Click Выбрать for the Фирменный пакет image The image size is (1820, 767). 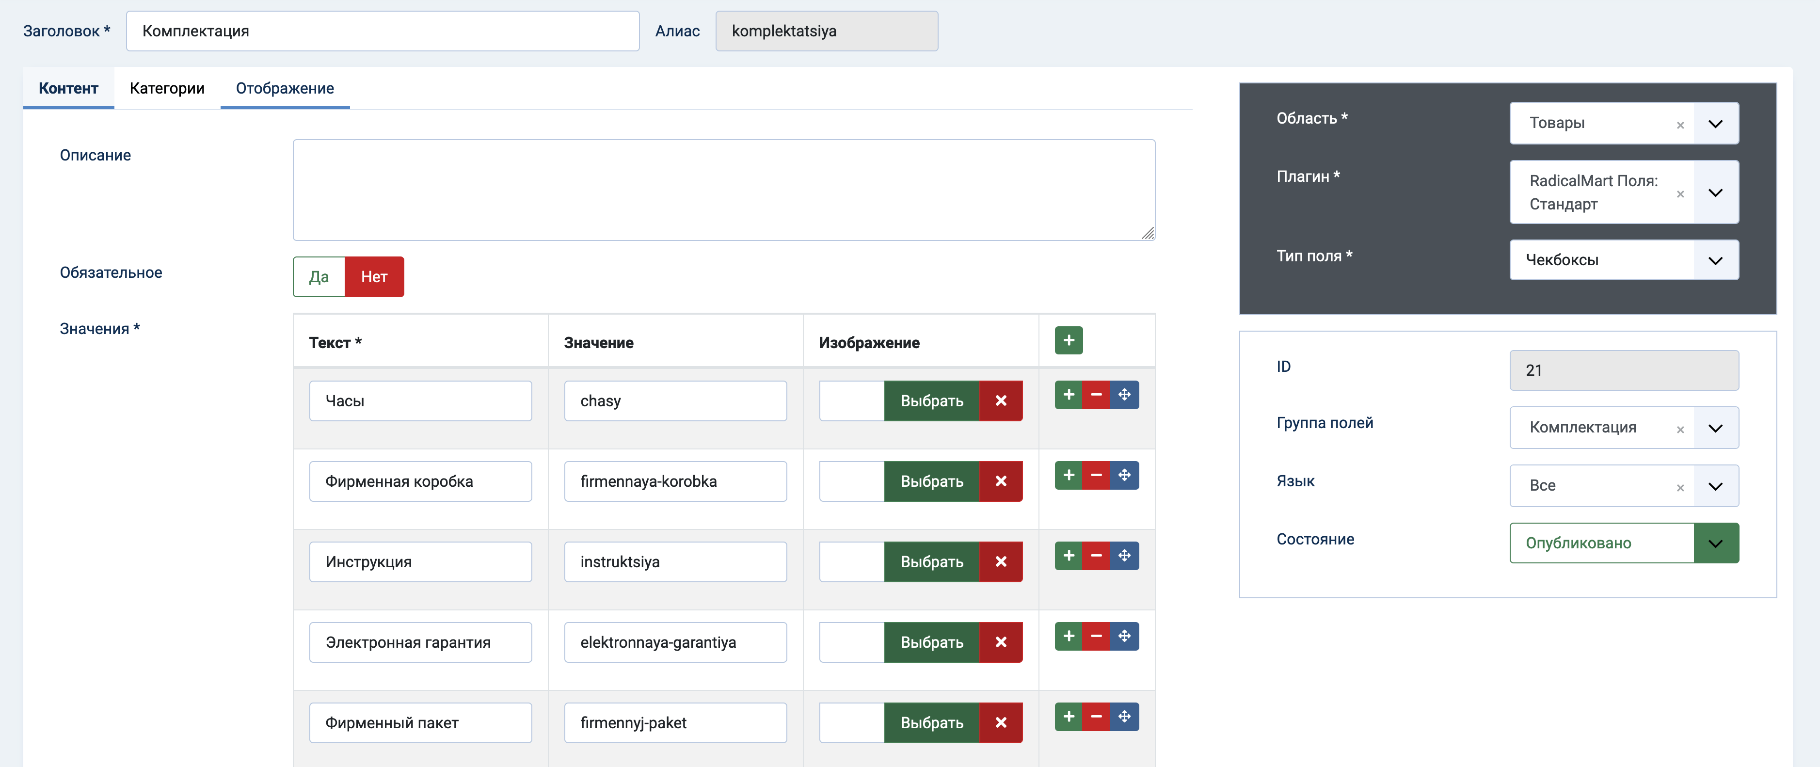[x=931, y=723]
